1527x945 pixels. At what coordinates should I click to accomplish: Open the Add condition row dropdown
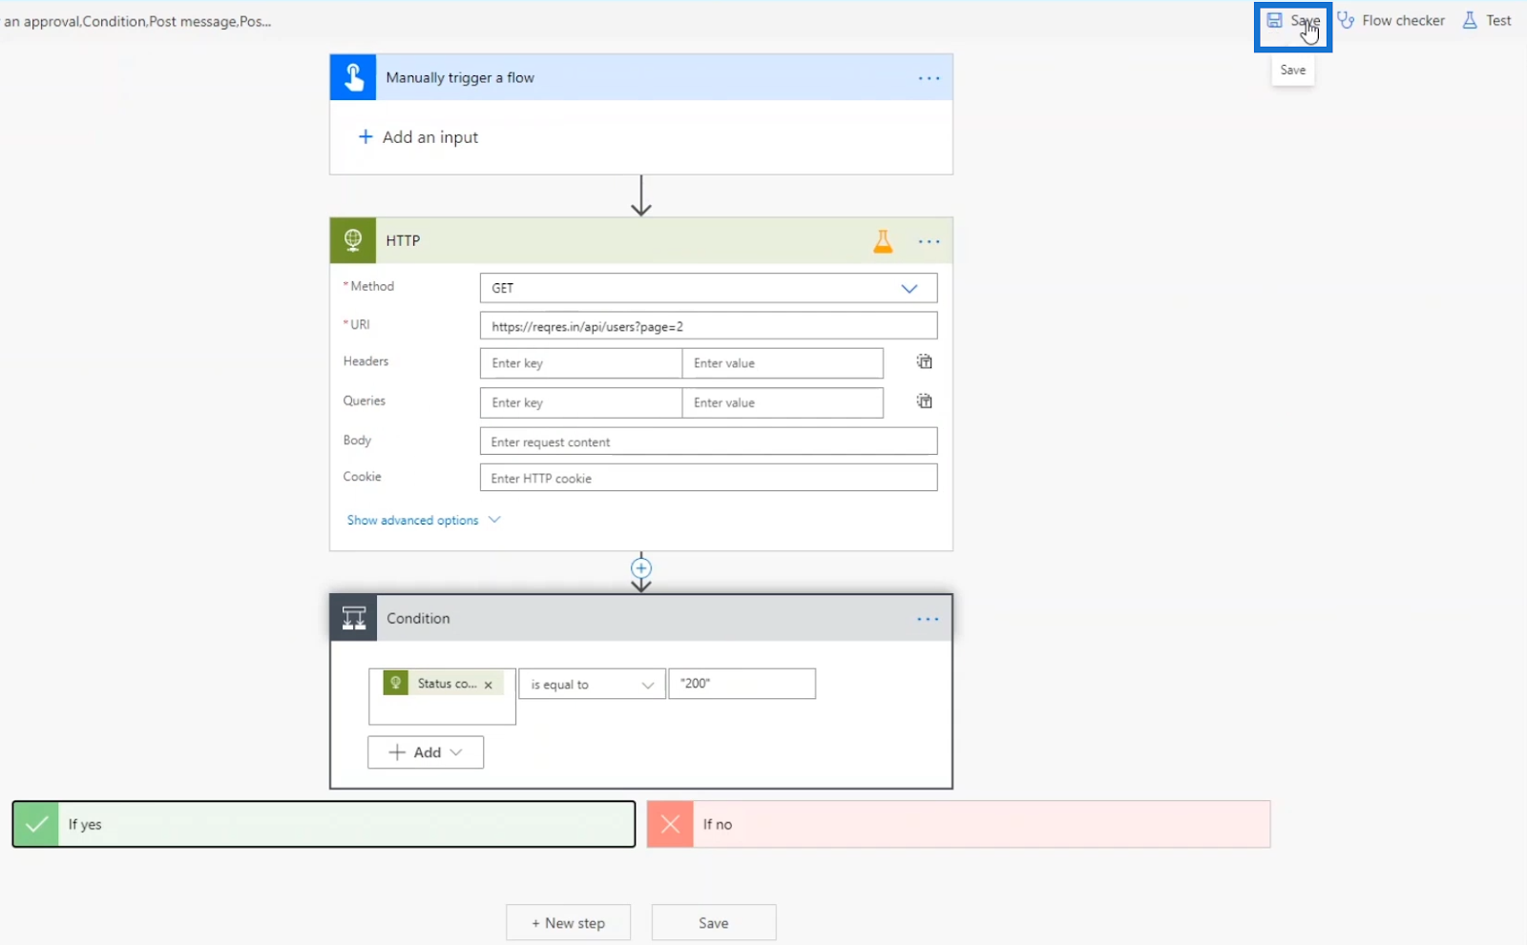[426, 752]
